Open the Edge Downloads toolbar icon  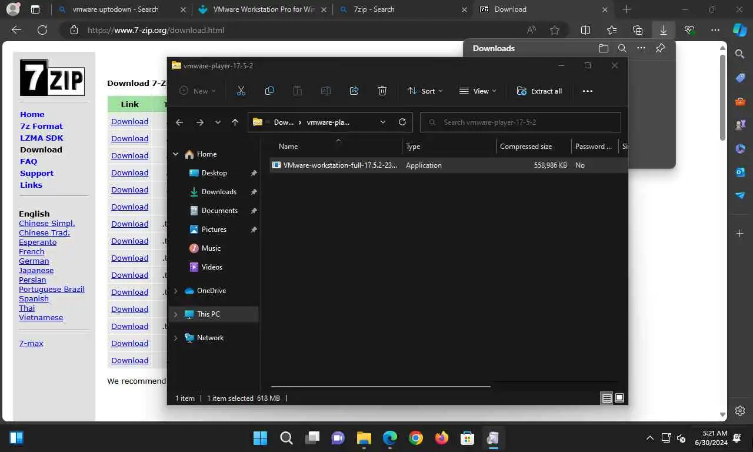coord(663,30)
